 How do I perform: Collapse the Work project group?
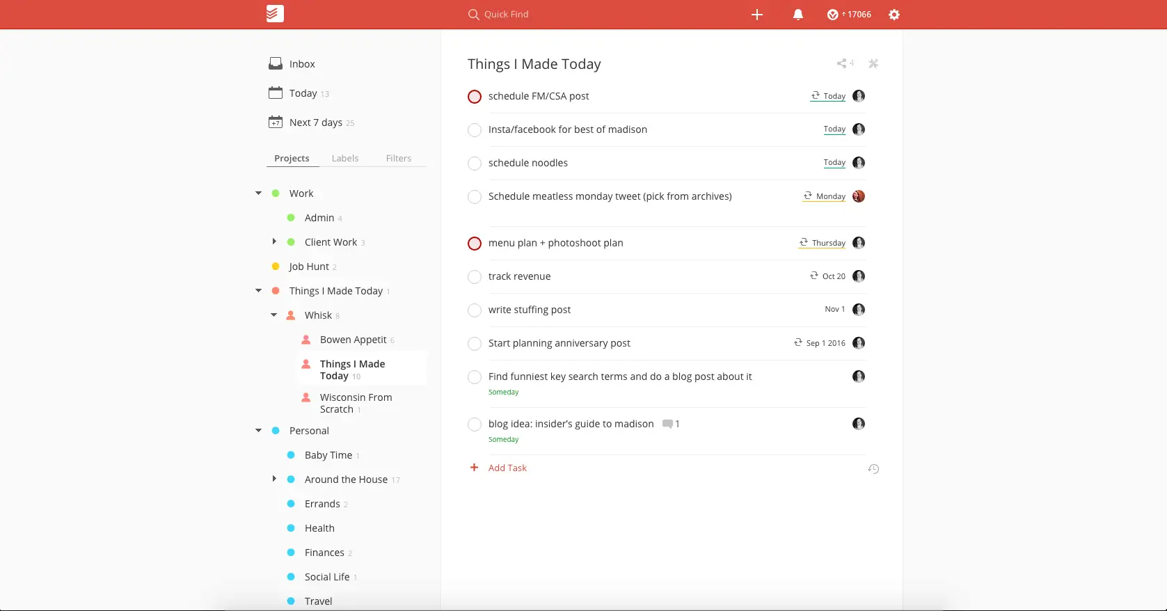point(259,193)
